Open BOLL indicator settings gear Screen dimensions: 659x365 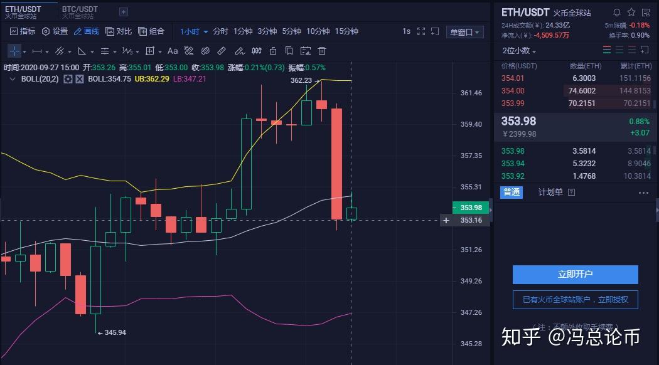68,79
